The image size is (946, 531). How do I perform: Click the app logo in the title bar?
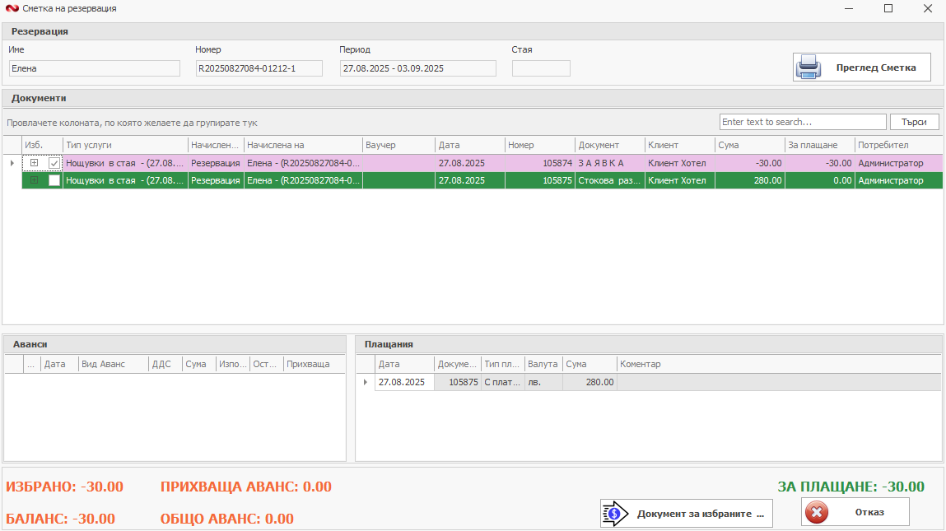[x=11, y=8]
